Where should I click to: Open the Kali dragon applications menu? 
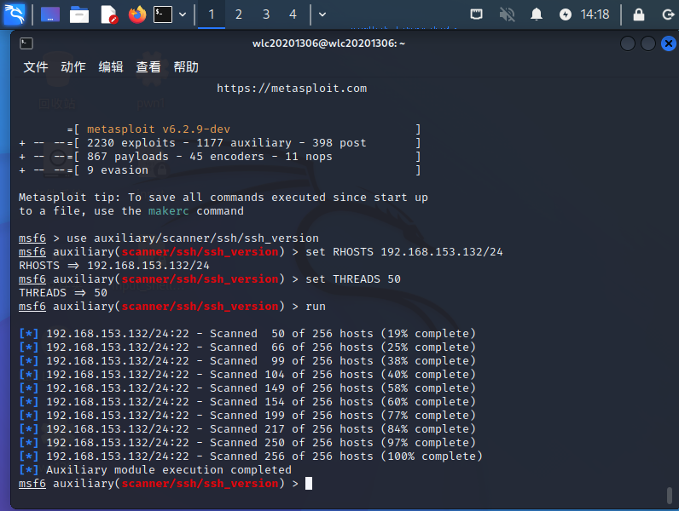pos(15,14)
